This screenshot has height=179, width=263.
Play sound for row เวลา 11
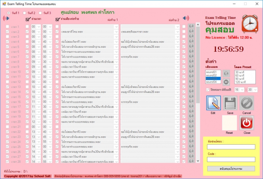[x=191, y=76]
